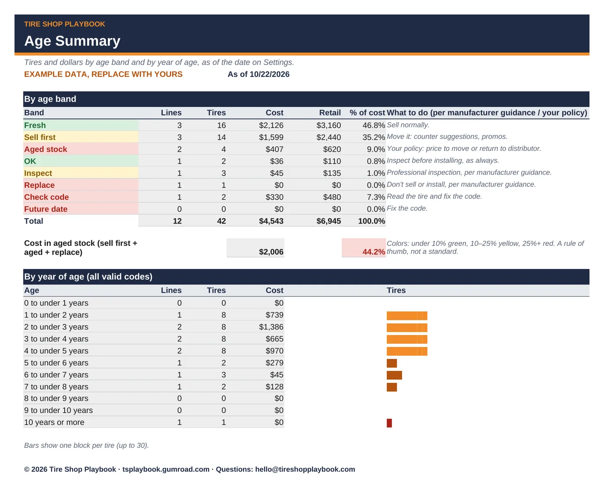Select the "10 years or more" row label
The width and height of the screenshot is (604, 488).
pyautogui.click(x=54, y=423)
